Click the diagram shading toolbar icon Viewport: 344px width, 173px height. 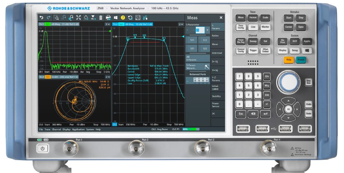coord(138,17)
